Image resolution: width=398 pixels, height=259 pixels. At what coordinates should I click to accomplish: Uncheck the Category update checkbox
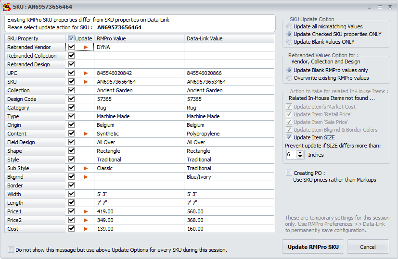point(71,108)
